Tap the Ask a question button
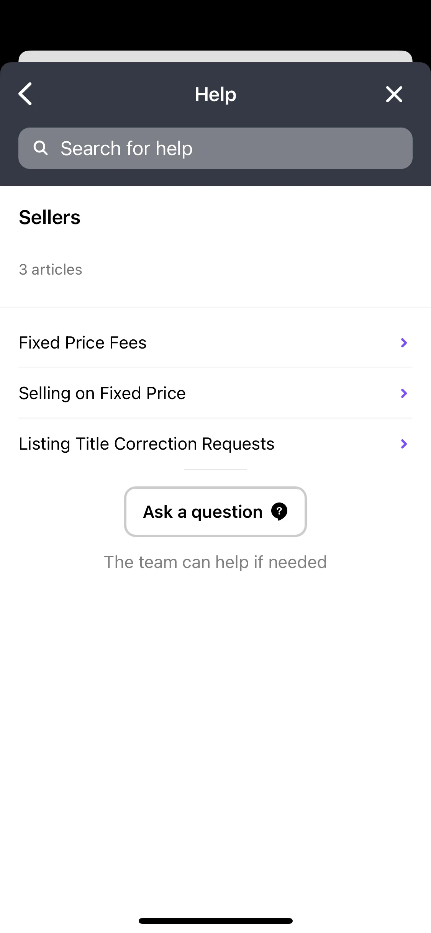The width and height of the screenshot is (431, 933). [215, 512]
